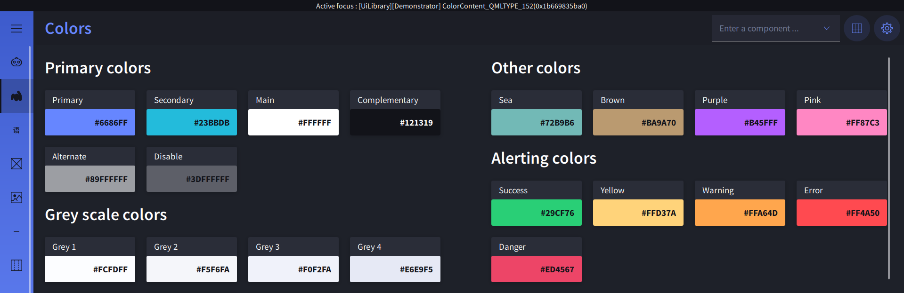This screenshot has width=904, height=293.
Task: Click the grid view round button
Action: tap(857, 28)
